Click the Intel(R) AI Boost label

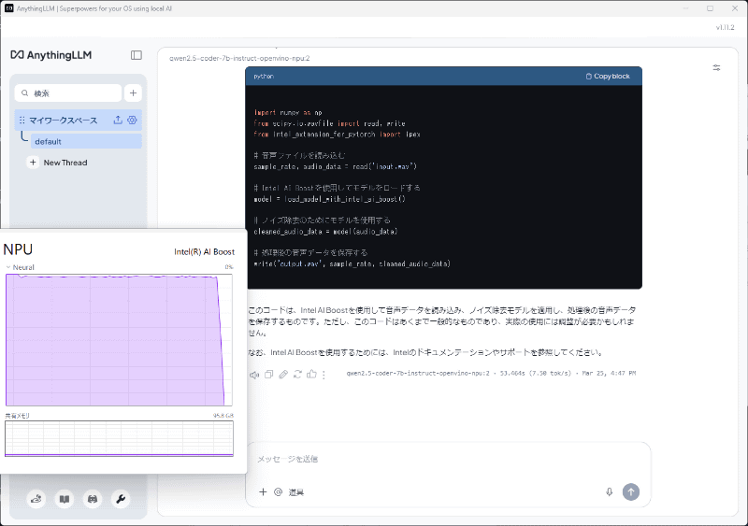tap(204, 252)
